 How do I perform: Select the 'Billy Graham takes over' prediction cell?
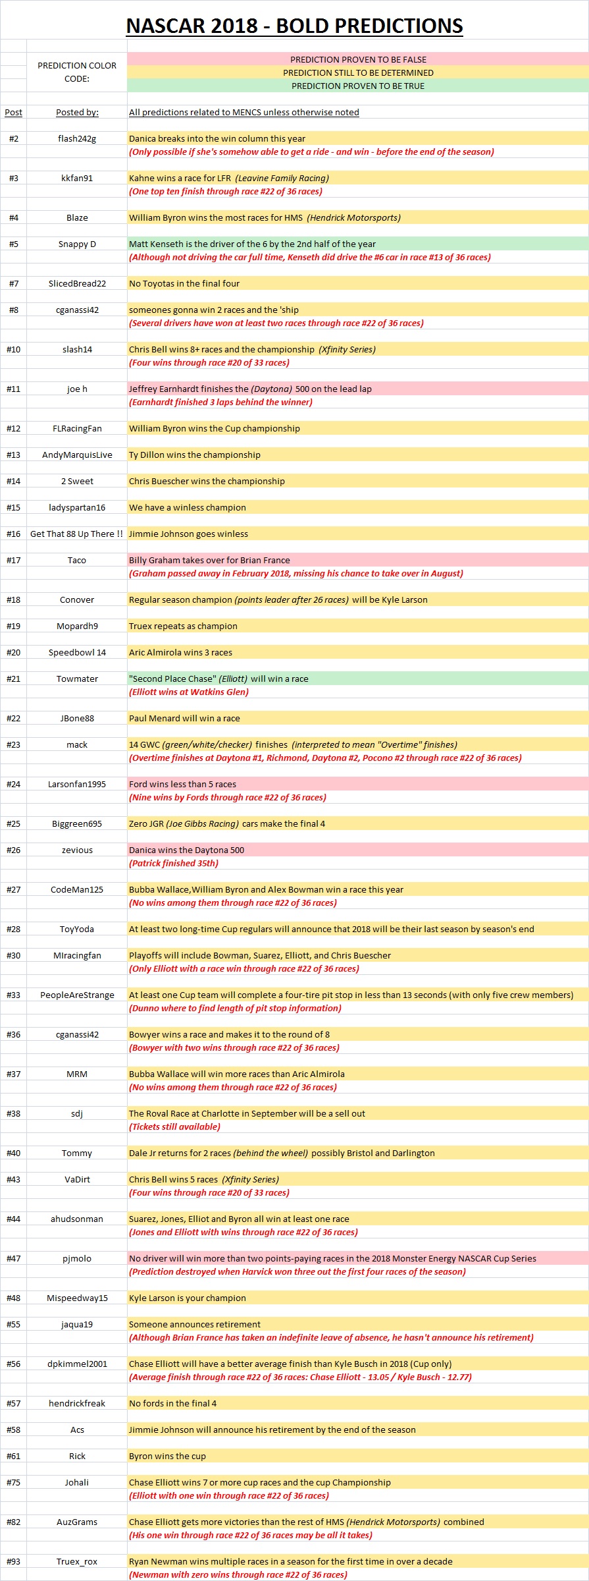click(x=209, y=560)
